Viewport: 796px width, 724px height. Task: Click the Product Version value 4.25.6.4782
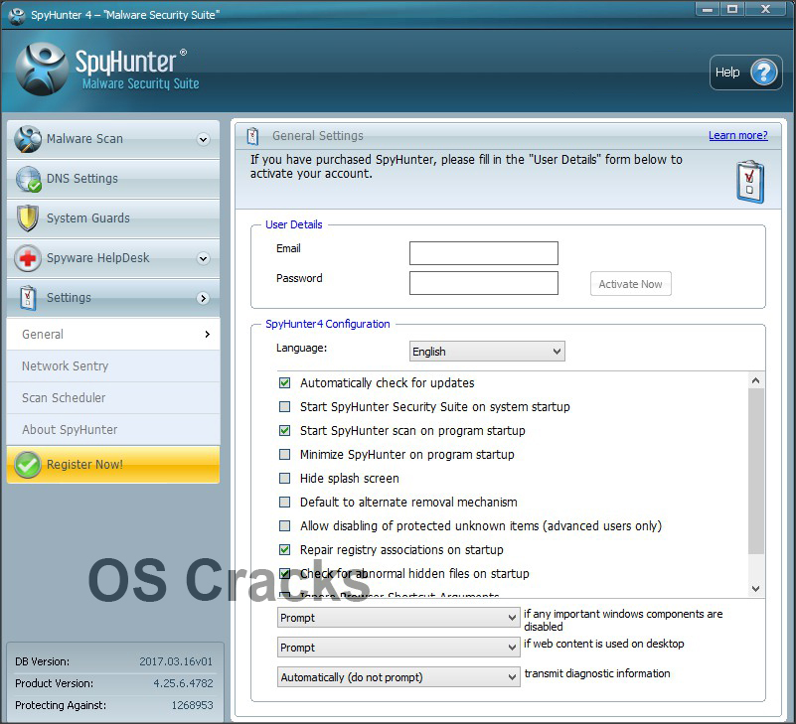click(183, 683)
